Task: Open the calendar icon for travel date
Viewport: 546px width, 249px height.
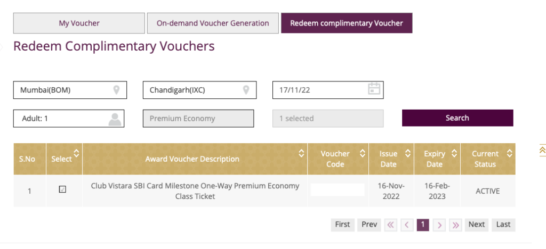Action: pos(374,89)
